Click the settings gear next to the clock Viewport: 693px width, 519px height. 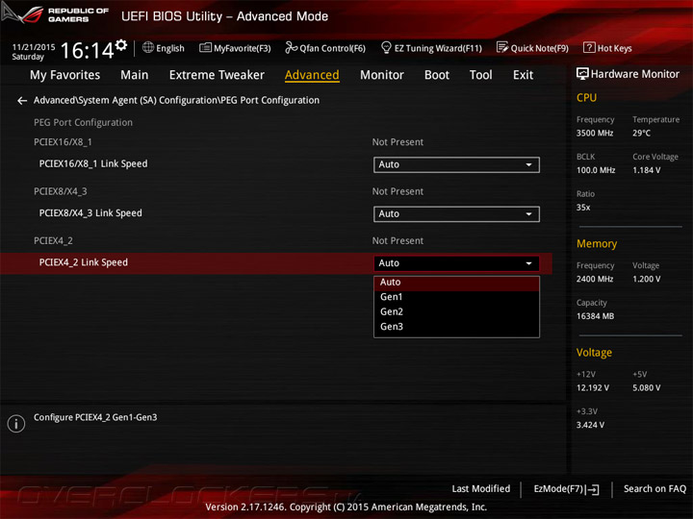[x=121, y=45]
